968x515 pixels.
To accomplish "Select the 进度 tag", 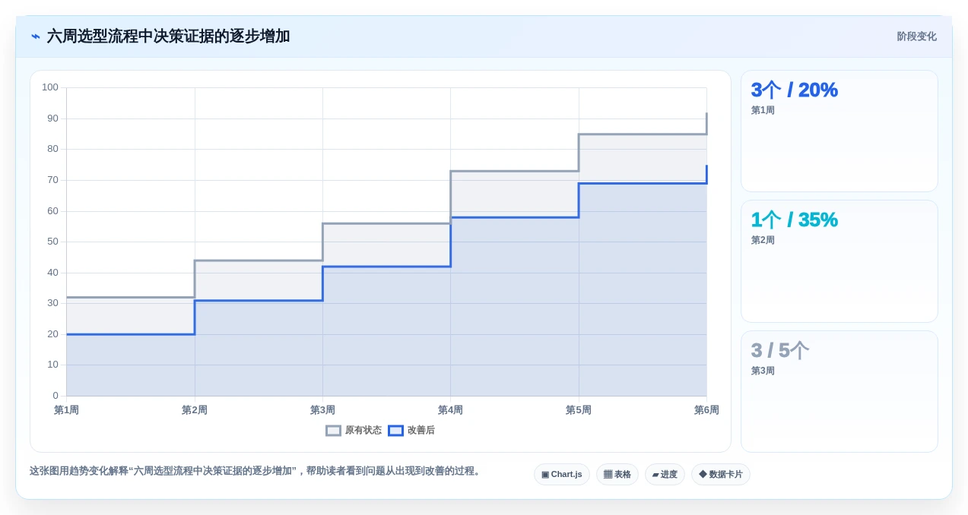I will coord(665,475).
